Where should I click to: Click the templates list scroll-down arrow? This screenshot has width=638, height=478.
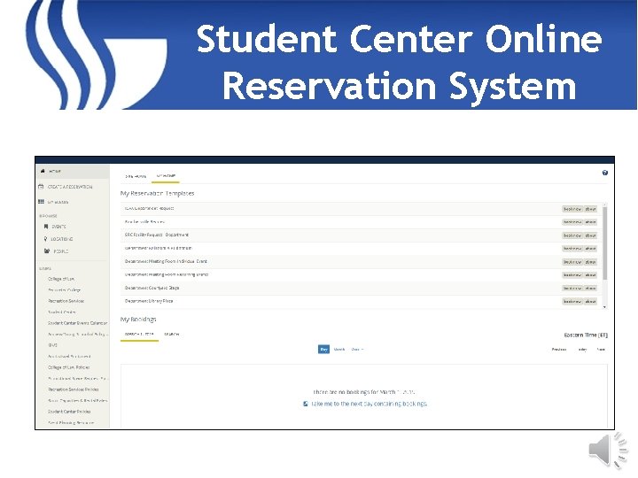pos(604,307)
